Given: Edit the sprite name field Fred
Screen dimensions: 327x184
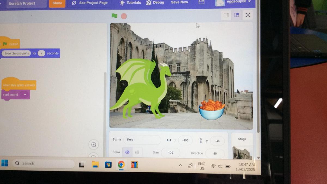Looking at the screenshot, I should tap(142, 140).
